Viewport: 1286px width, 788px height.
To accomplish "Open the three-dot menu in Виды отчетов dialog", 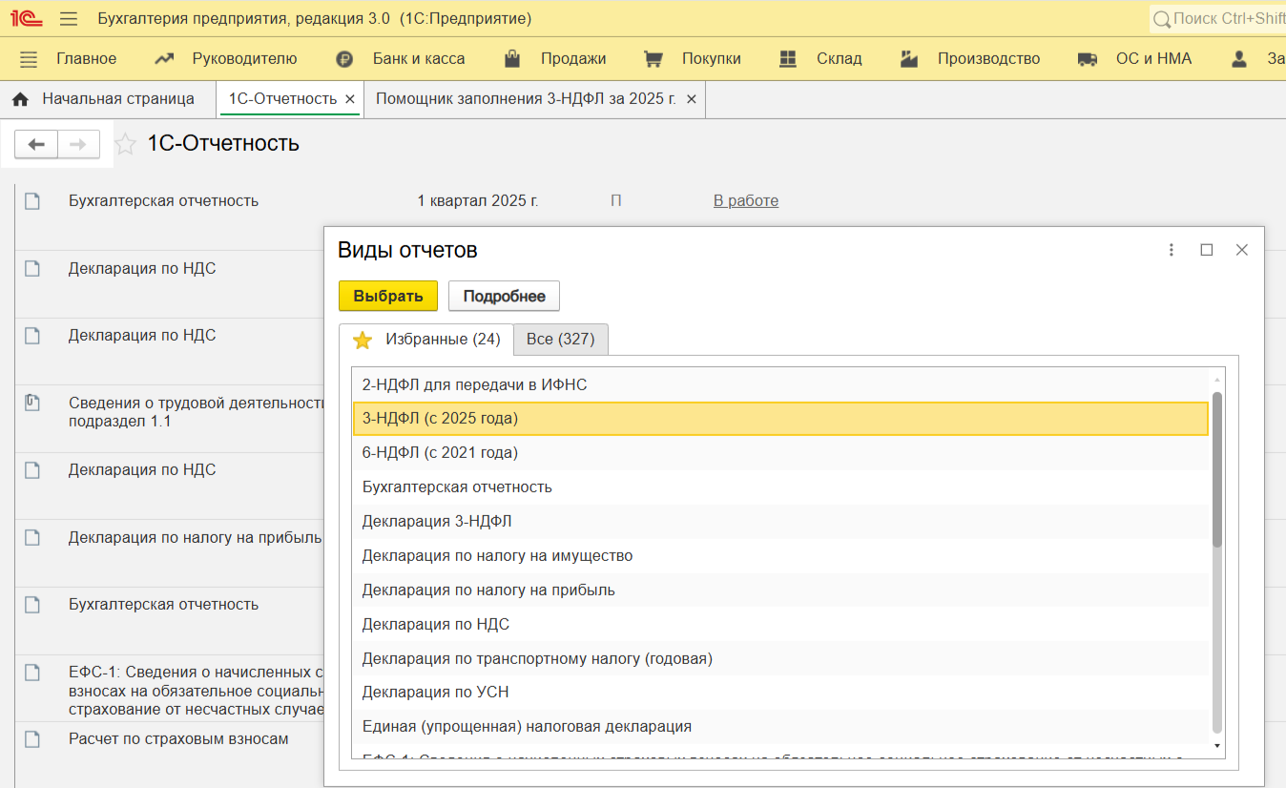I will click(1172, 250).
